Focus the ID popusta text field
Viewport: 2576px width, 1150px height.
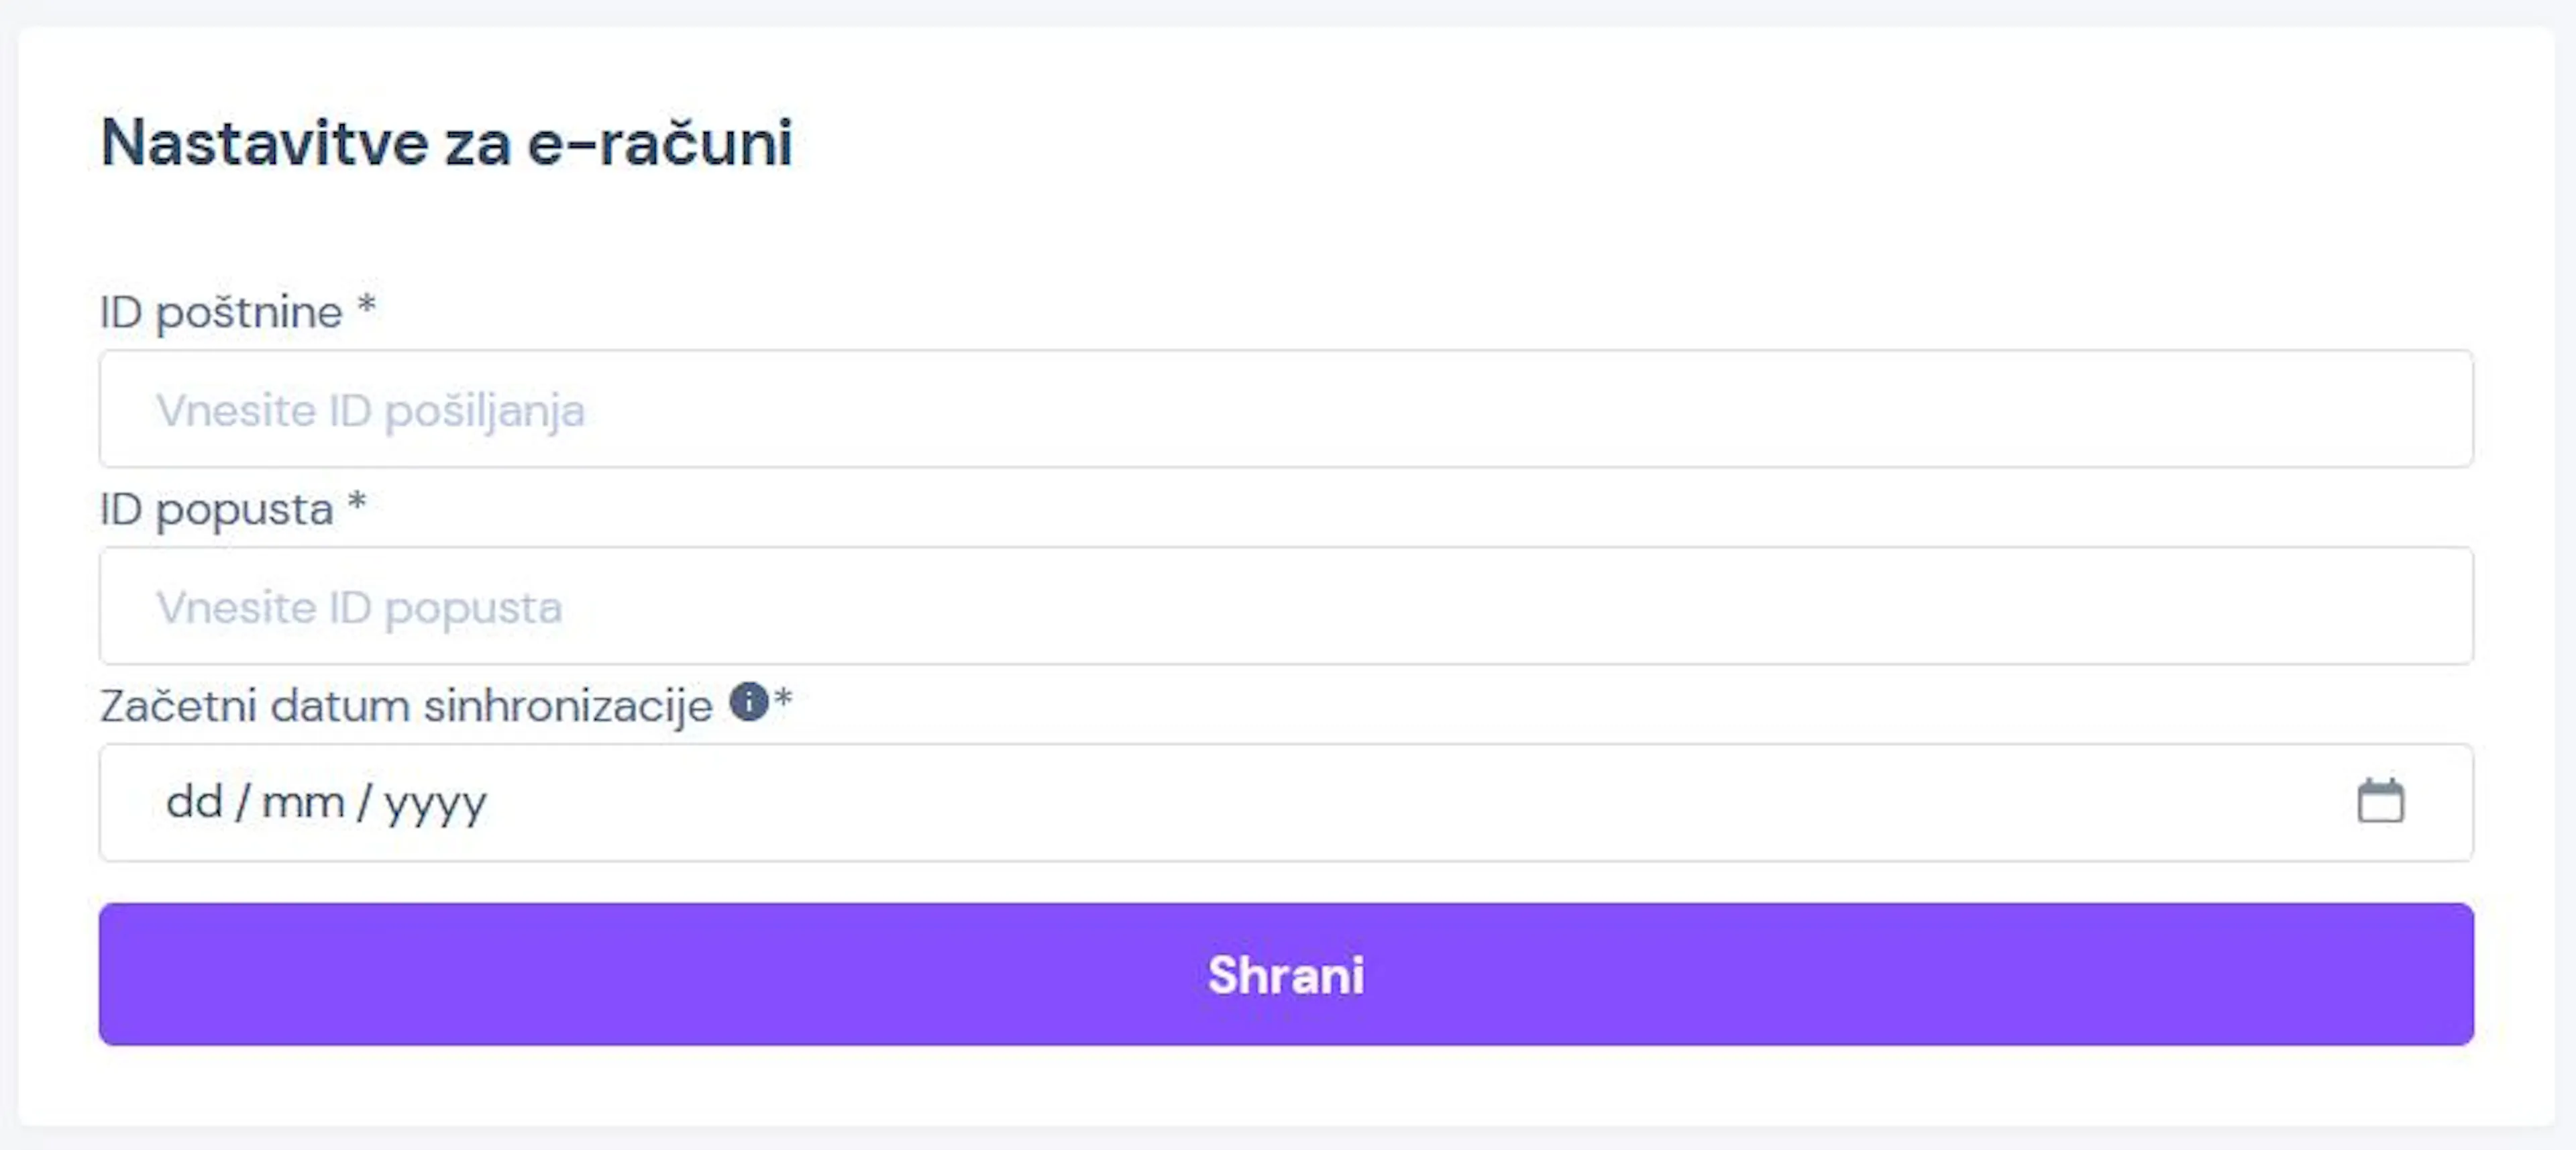[x=1286, y=606]
